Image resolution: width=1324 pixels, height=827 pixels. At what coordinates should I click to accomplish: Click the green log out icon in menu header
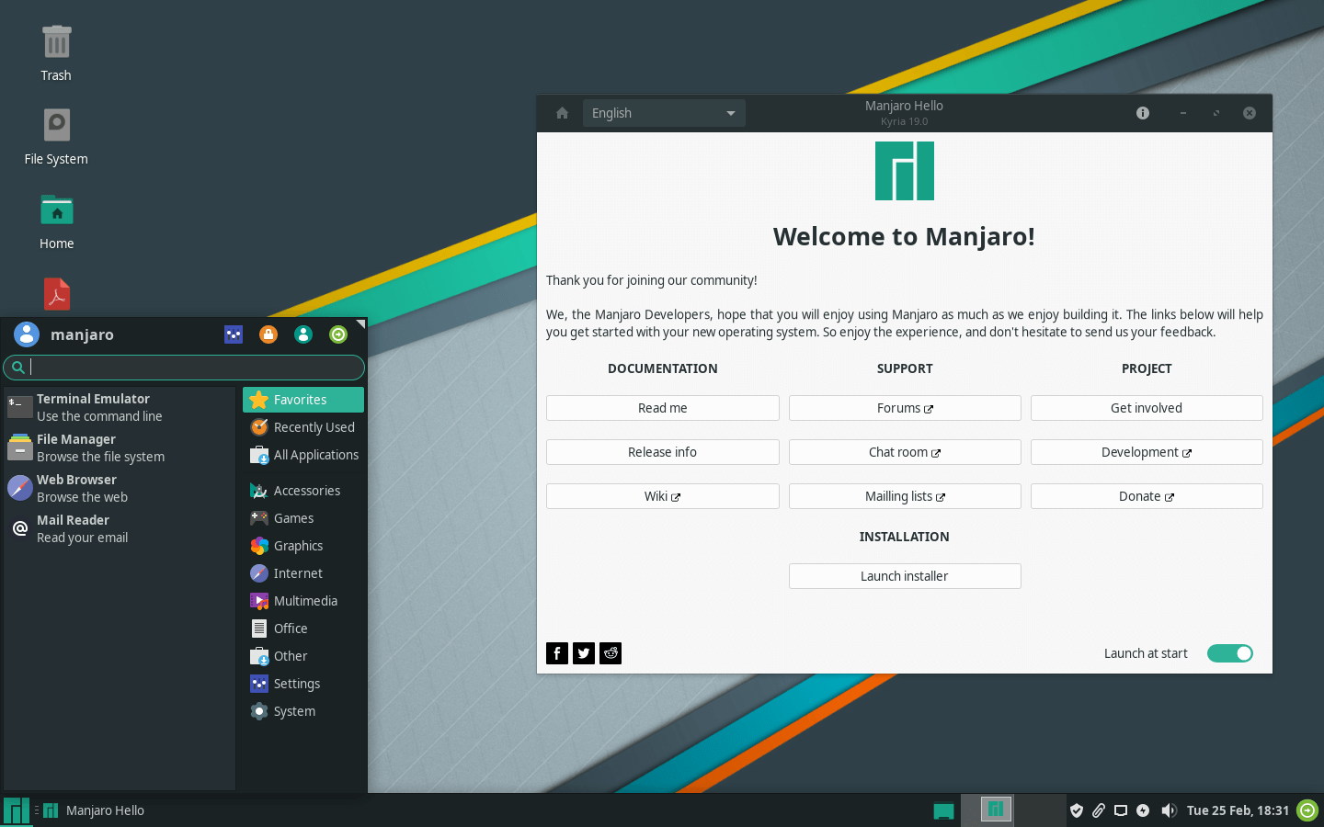click(x=338, y=334)
